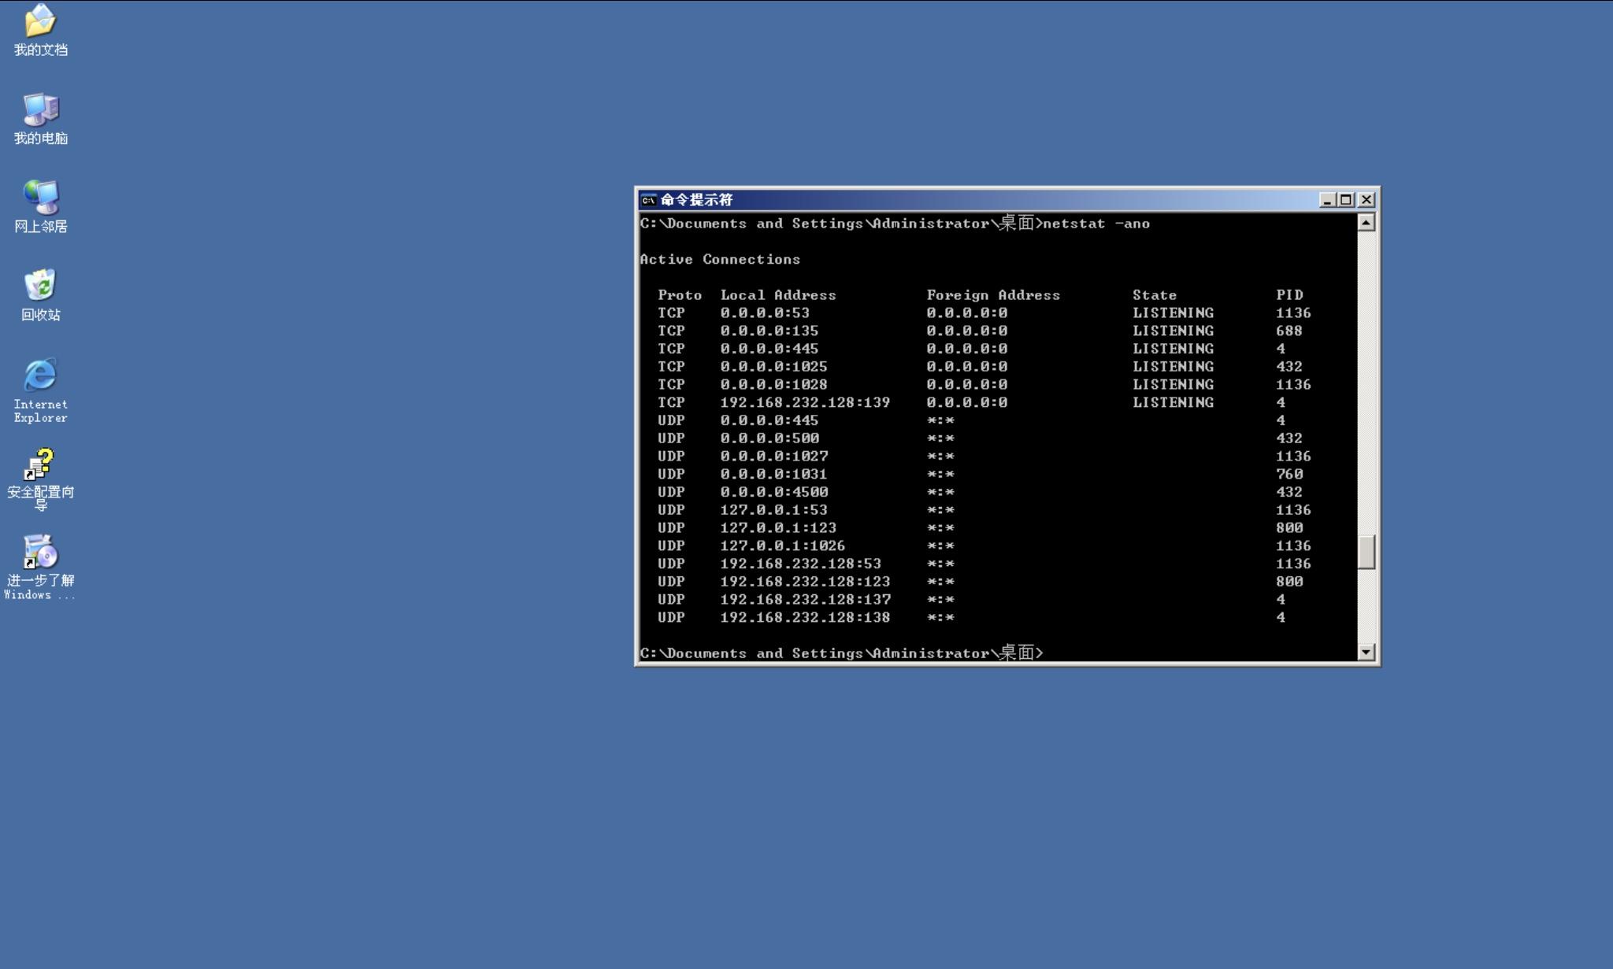Click local address 192.168.232.128:137

(805, 600)
